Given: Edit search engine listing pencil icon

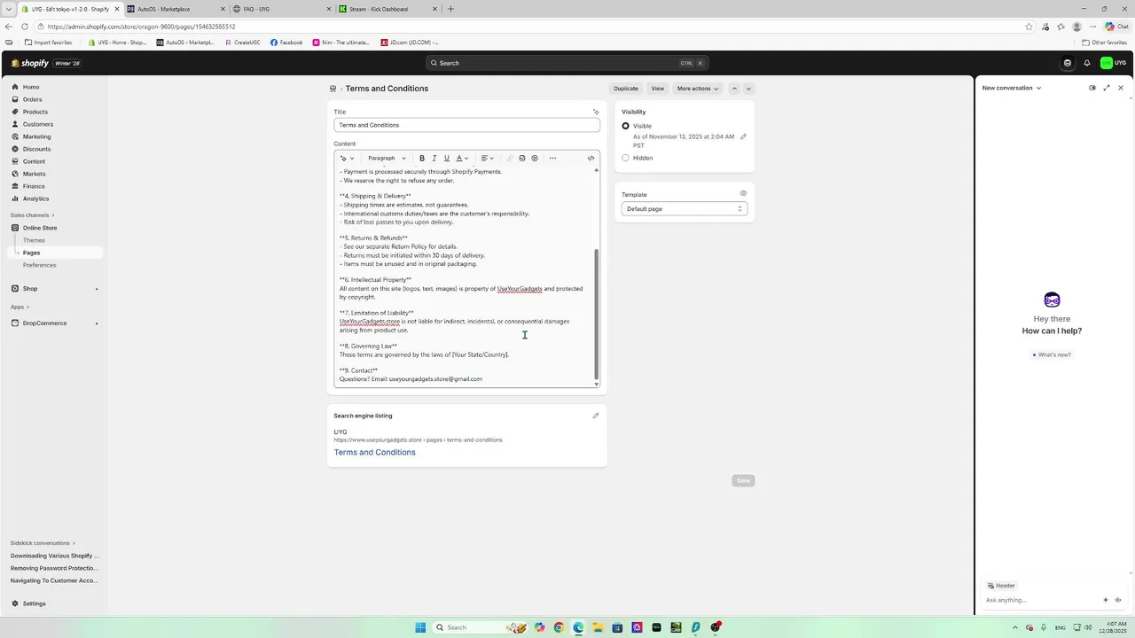Looking at the screenshot, I should pyautogui.click(x=596, y=416).
